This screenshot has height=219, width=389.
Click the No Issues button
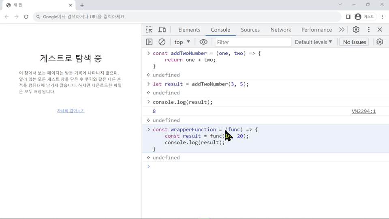[x=354, y=42]
